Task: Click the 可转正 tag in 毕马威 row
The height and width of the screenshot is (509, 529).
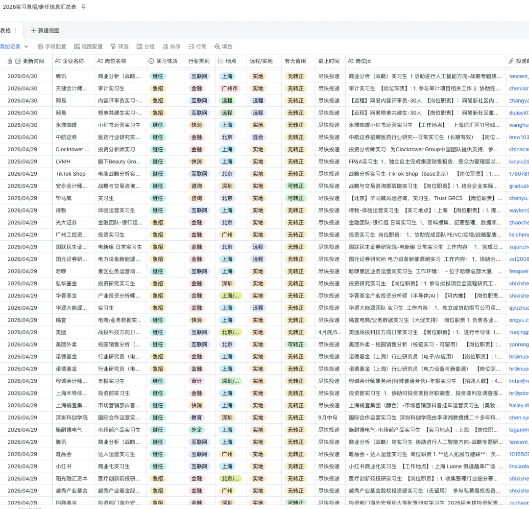Action: tap(295, 198)
